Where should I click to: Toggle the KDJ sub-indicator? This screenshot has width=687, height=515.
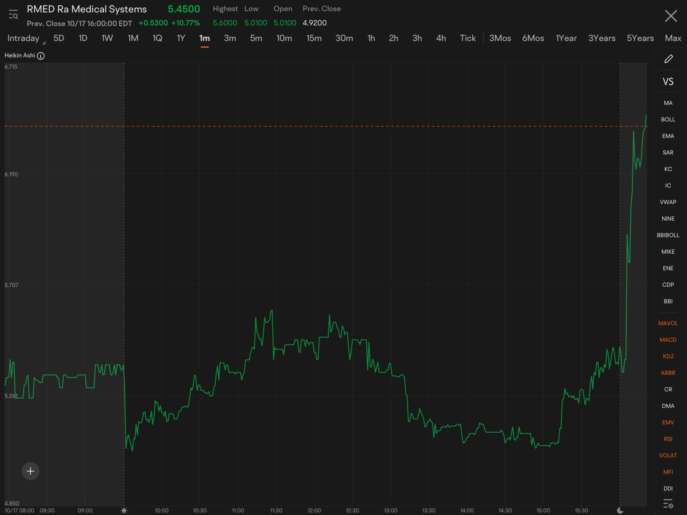click(x=668, y=356)
